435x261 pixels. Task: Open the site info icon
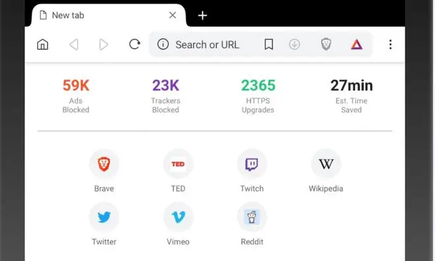click(x=163, y=44)
